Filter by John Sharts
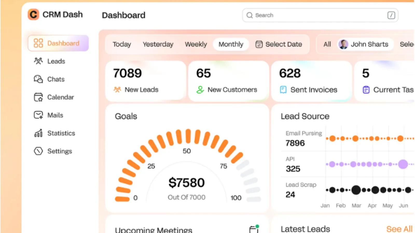The image size is (415, 233). pos(365,44)
